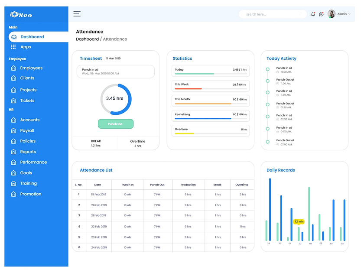This screenshot has height=273, width=364.
Task: Toggle the sidebar with the hamburger icon
Action: (x=77, y=13)
